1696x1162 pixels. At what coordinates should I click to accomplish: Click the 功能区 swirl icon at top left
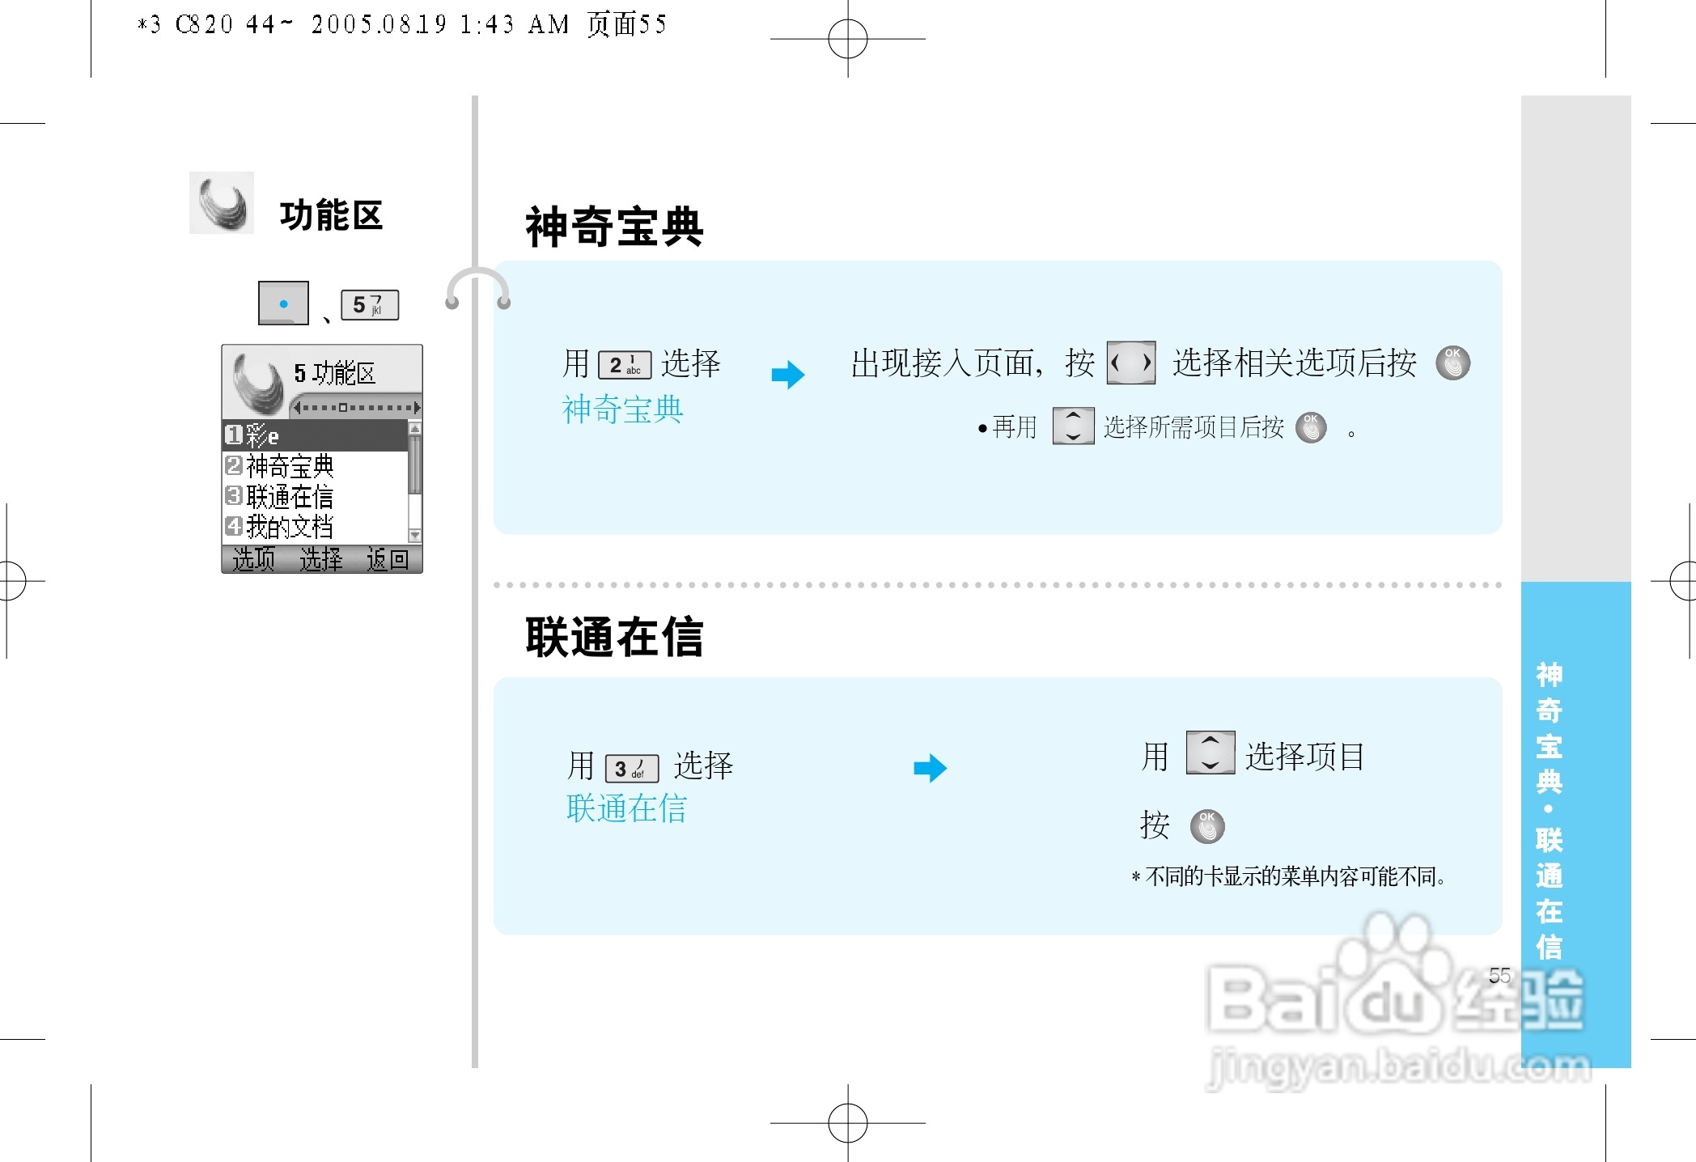(220, 202)
